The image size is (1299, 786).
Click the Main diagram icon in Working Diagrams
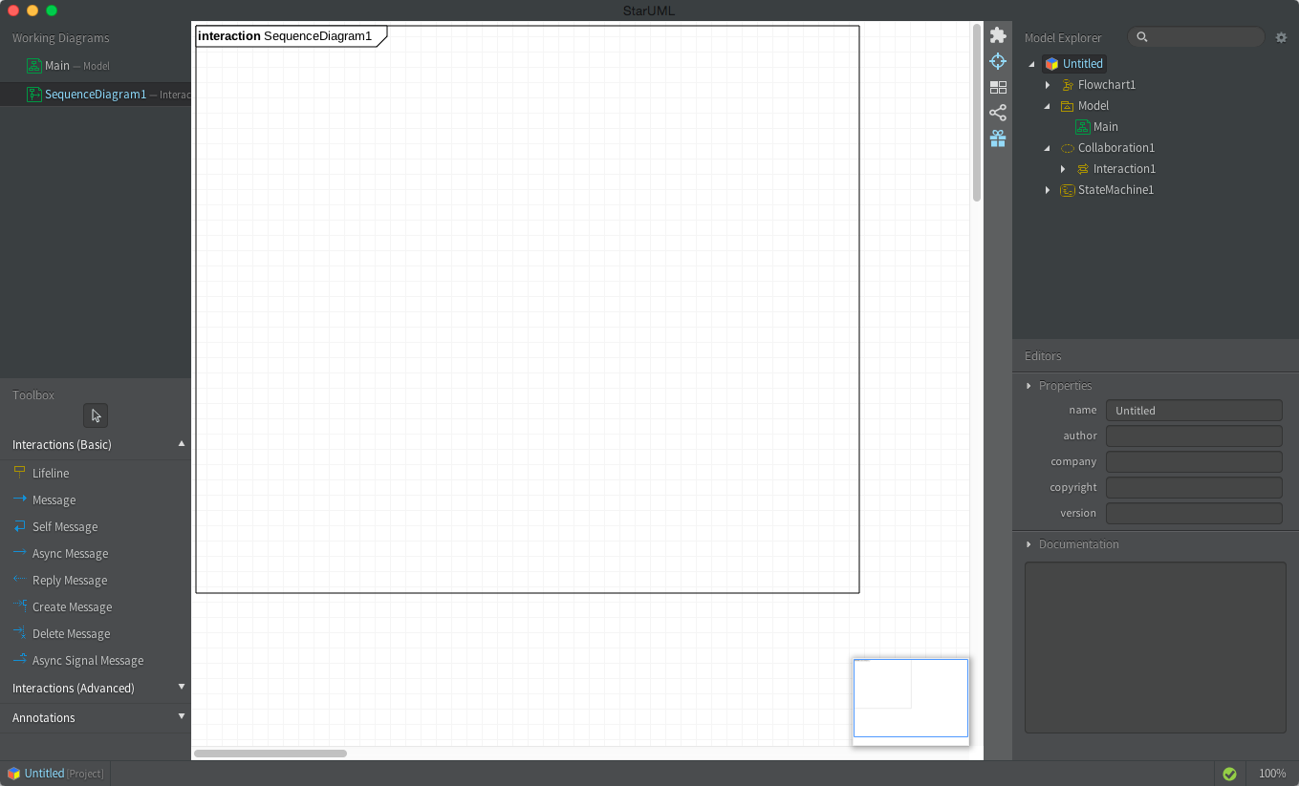click(34, 66)
